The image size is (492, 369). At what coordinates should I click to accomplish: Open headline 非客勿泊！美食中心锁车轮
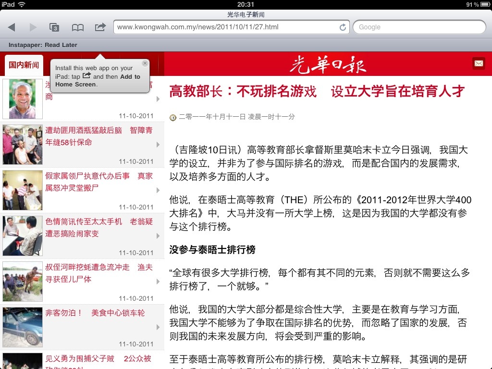click(x=95, y=313)
